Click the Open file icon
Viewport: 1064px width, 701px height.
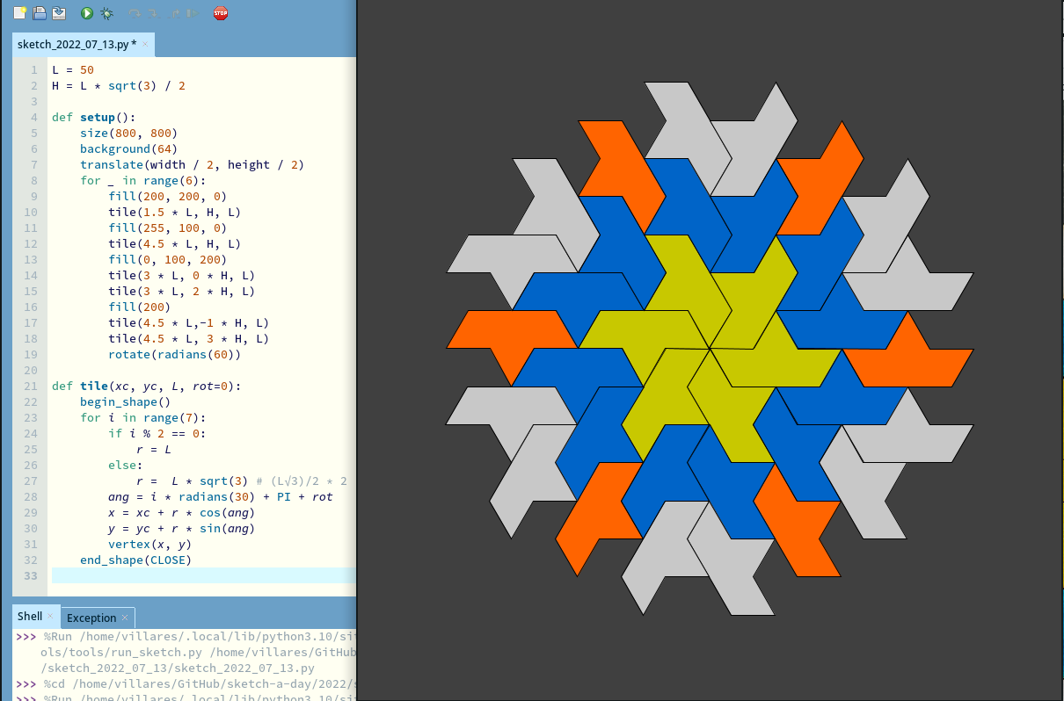pos(40,13)
